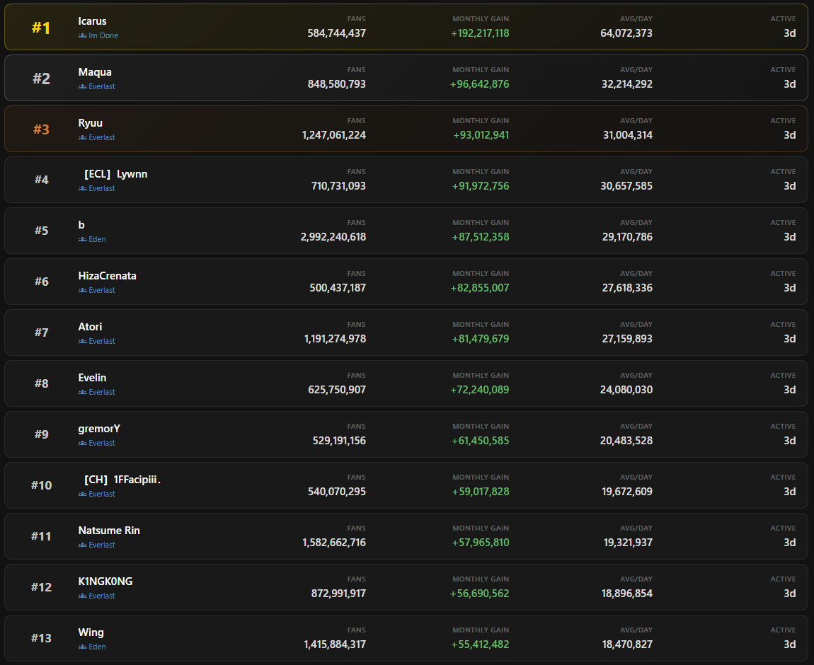Click monthly gain +72,240,089

(480, 390)
